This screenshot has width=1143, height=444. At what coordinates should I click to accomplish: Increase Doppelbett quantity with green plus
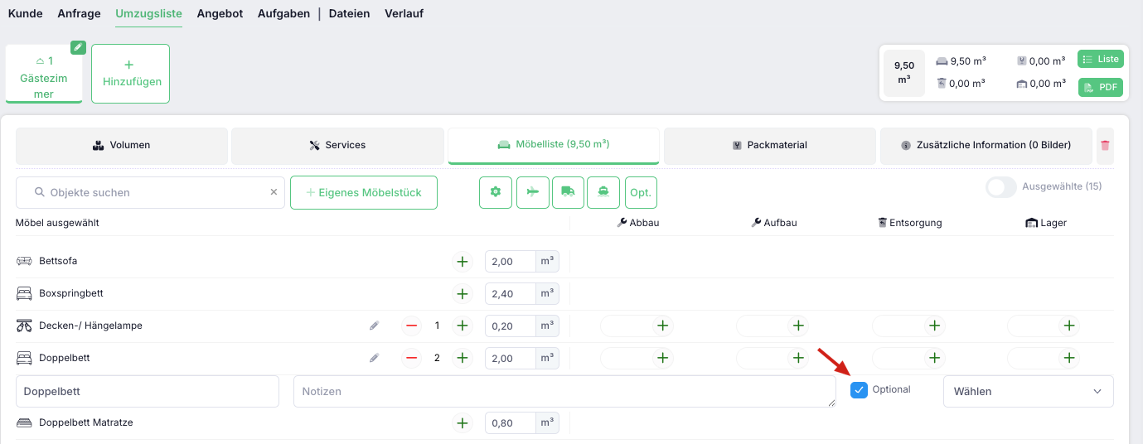point(462,359)
